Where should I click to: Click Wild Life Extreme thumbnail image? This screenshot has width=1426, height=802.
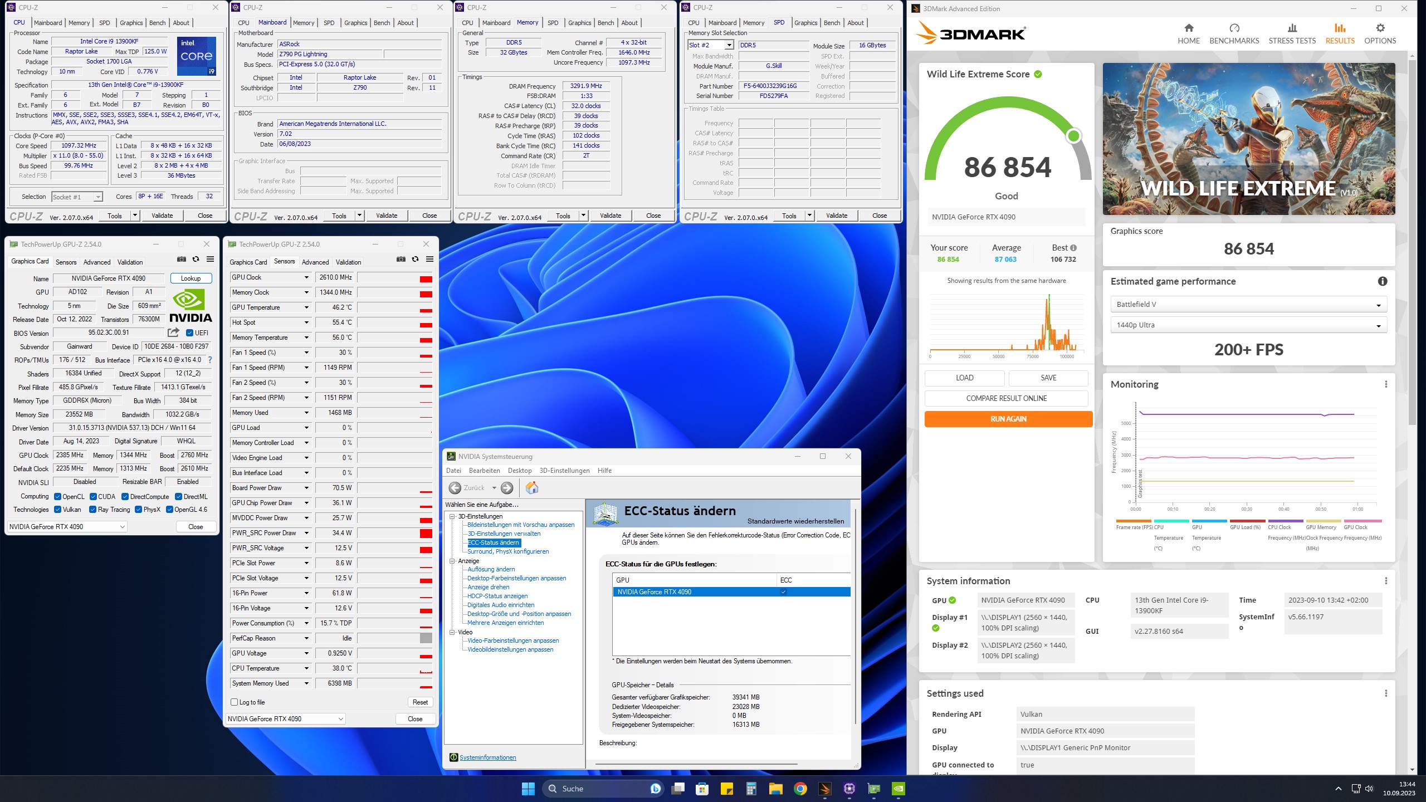point(1248,139)
